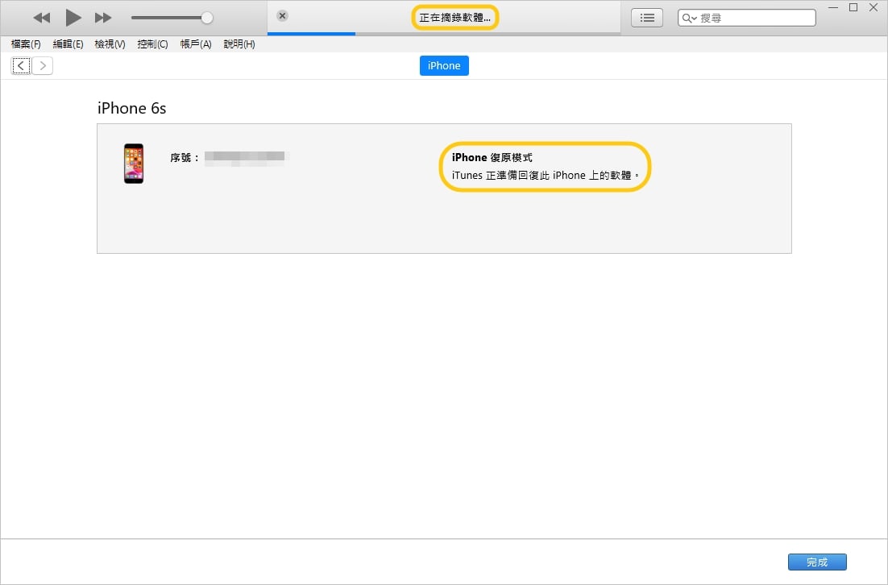Open the 編輯(E) menu
Screen dimensions: 888x585
(x=68, y=44)
